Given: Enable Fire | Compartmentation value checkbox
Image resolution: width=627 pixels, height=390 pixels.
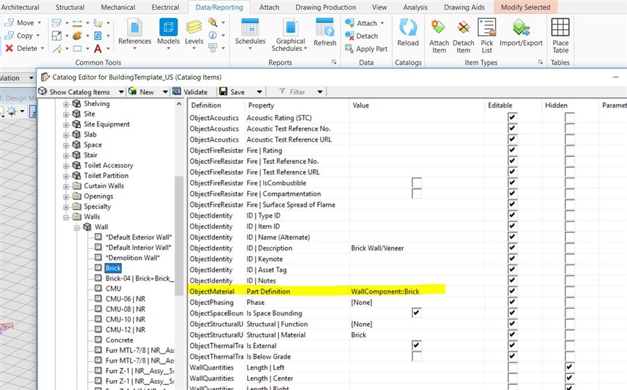Looking at the screenshot, I should click(417, 193).
